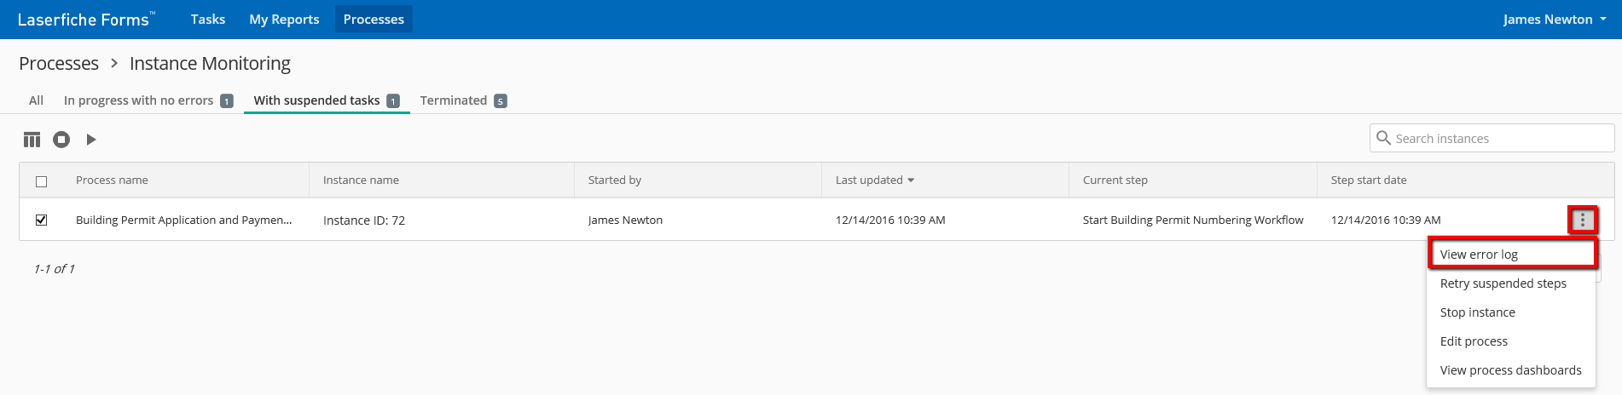Image resolution: width=1622 pixels, height=395 pixels.
Task: Focus the Search instances field
Action: pyautogui.click(x=1501, y=139)
